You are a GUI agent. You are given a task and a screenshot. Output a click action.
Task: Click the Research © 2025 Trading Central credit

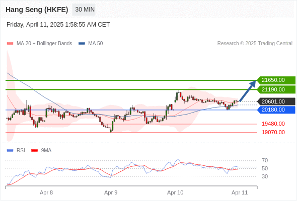tap(255, 44)
